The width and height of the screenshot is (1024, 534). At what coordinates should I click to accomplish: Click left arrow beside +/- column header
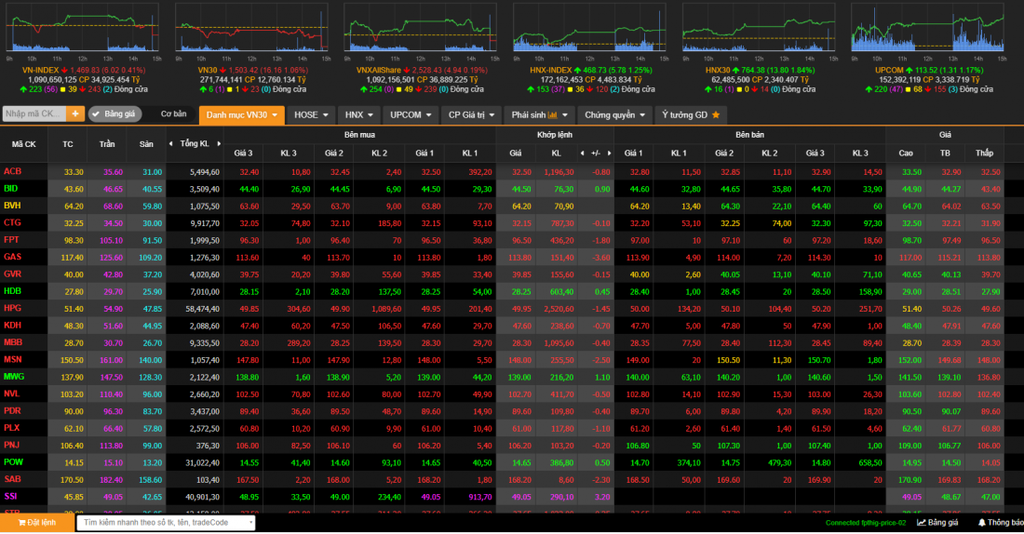coord(584,153)
